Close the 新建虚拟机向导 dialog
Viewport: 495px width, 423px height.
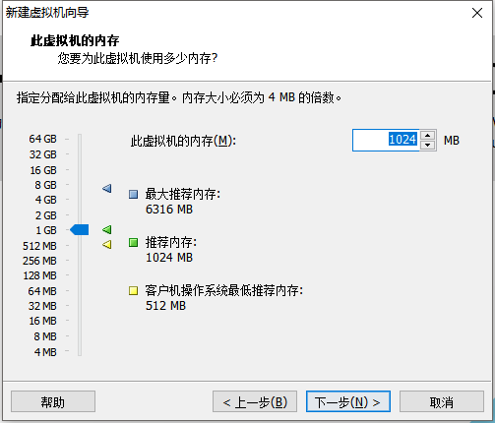coord(477,13)
